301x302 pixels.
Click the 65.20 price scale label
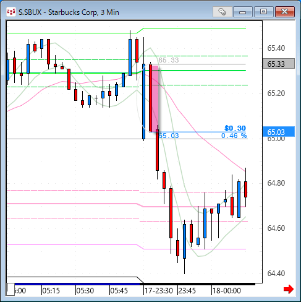[x=276, y=93]
